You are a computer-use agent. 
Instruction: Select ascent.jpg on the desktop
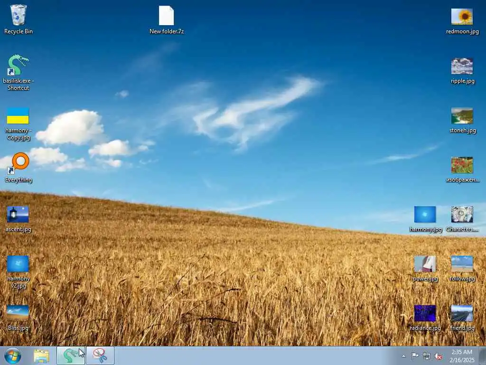point(19,219)
